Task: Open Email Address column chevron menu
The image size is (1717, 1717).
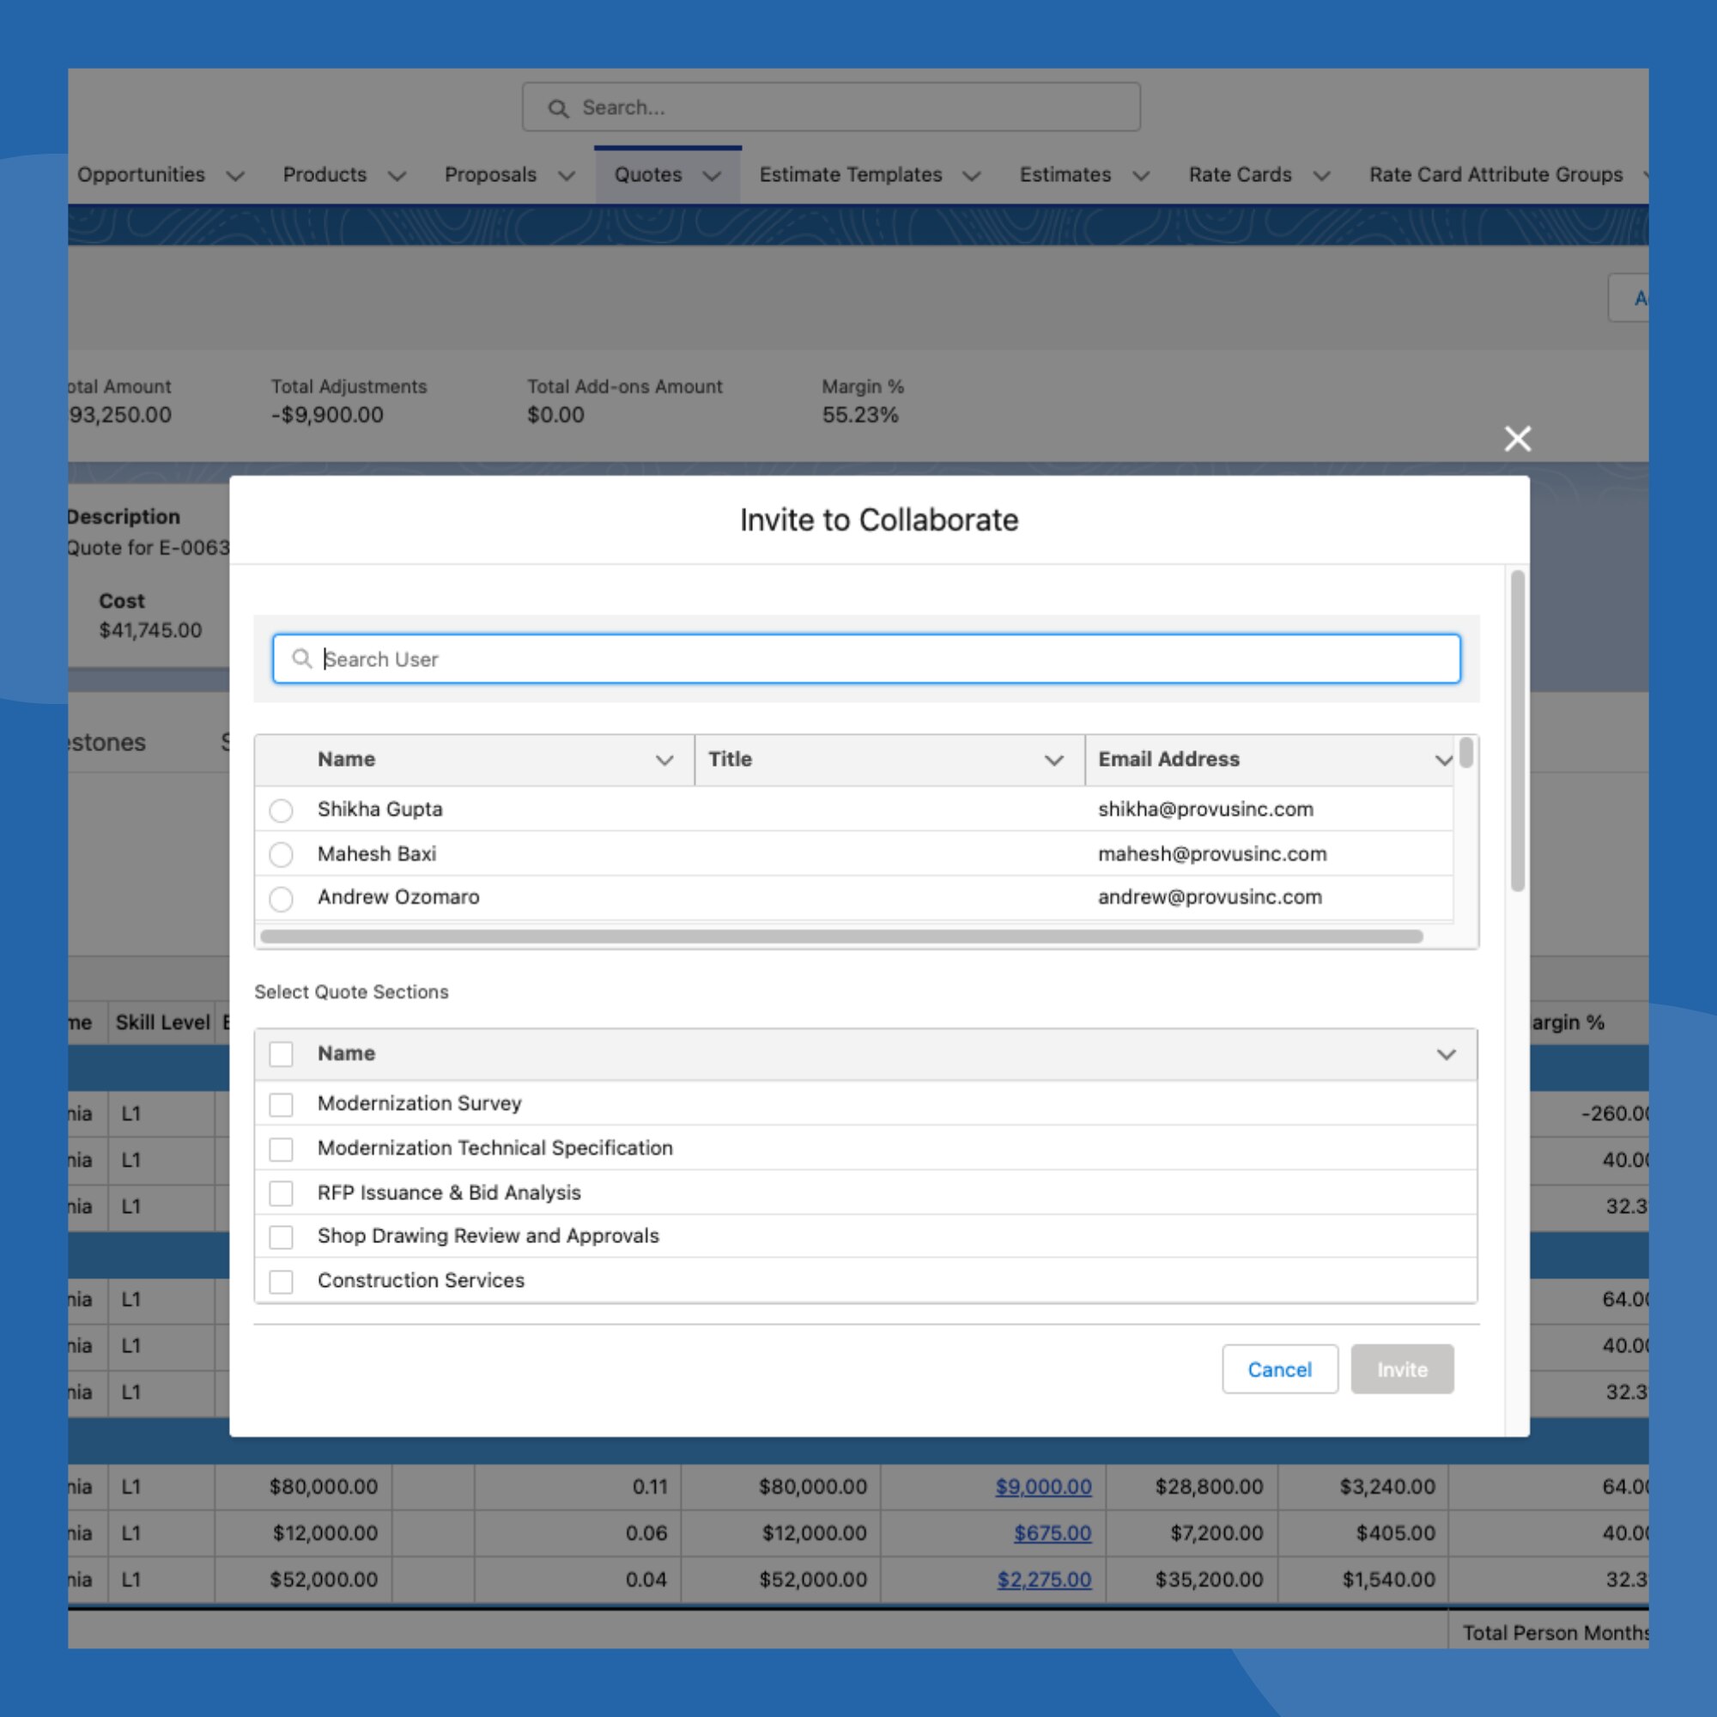Action: [x=1443, y=760]
